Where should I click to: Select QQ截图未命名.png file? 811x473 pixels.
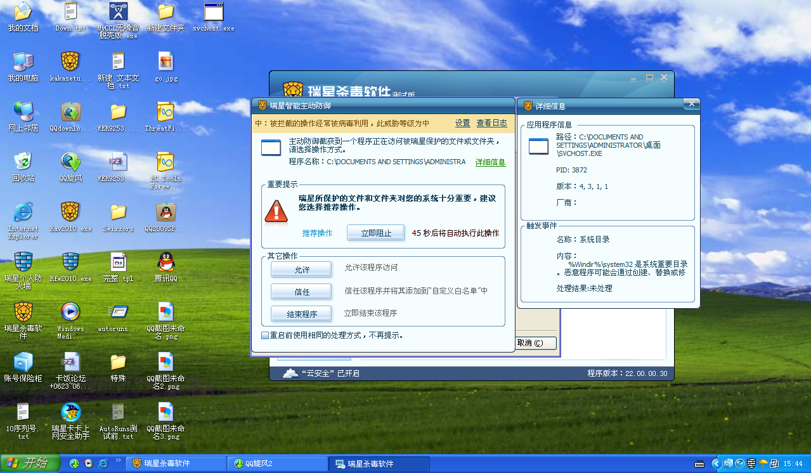click(x=165, y=321)
